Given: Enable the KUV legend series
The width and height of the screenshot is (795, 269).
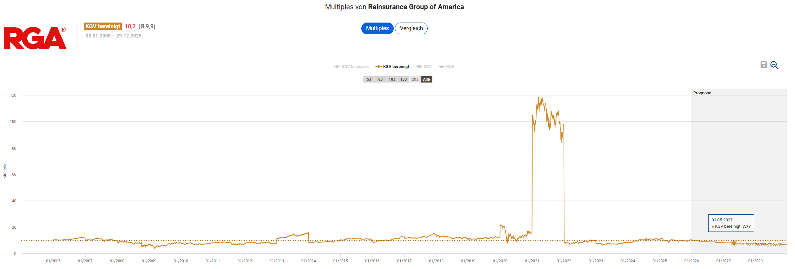Looking at the screenshot, I should click(x=446, y=67).
